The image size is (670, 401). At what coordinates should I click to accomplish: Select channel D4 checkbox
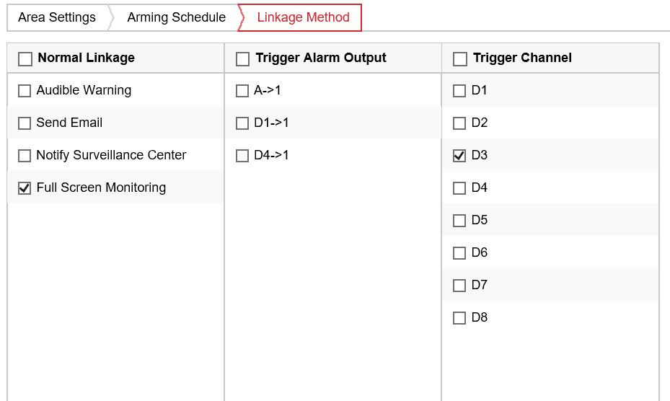click(459, 188)
